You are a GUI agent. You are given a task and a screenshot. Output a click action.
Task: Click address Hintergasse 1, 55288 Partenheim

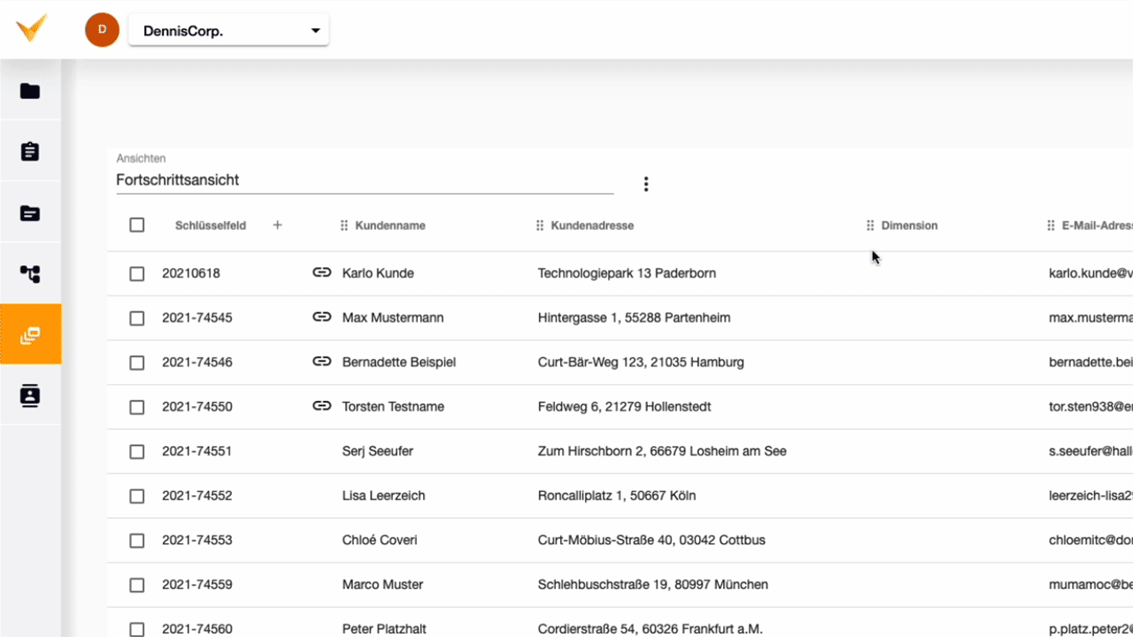[635, 318]
